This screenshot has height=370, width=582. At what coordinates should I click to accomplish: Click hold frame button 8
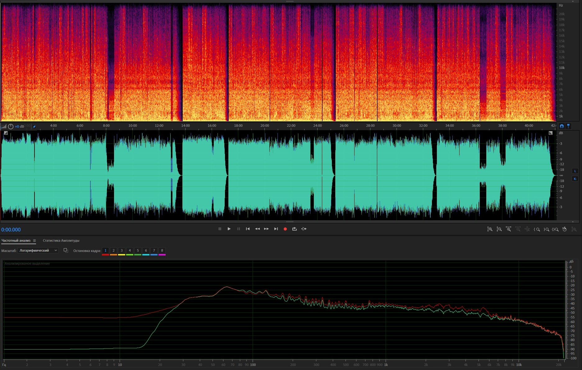(162, 250)
